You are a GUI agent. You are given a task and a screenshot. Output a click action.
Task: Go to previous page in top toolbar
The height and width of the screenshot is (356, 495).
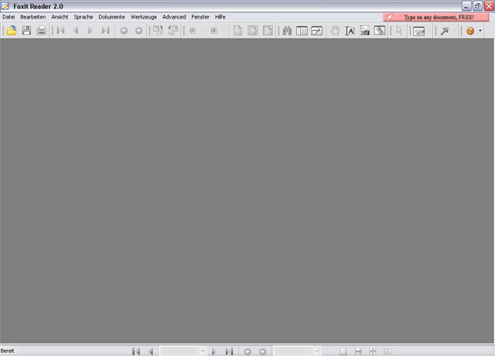(x=76, y=31)
